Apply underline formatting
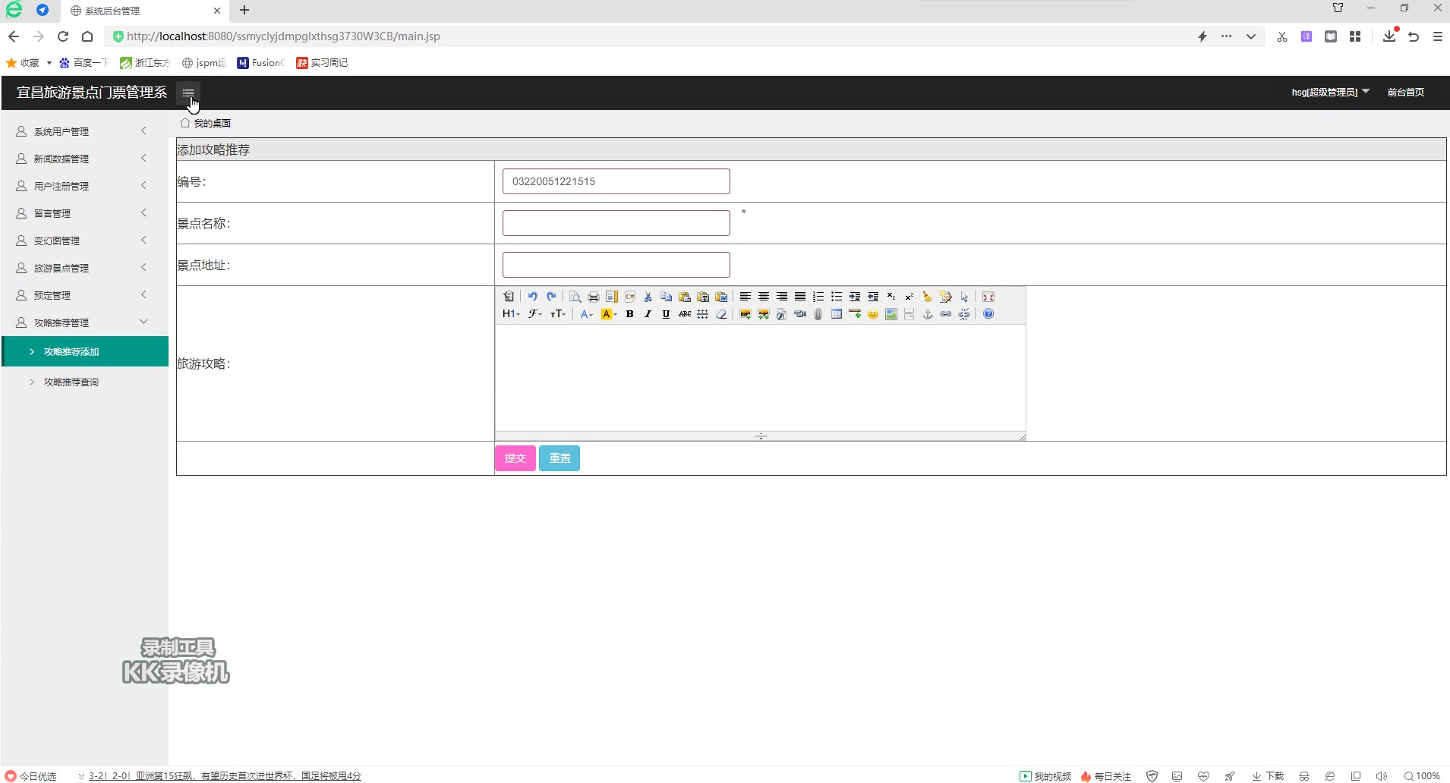Image resolution: width=1450 pixels, height=783 pixels. [x=667, y=314]
